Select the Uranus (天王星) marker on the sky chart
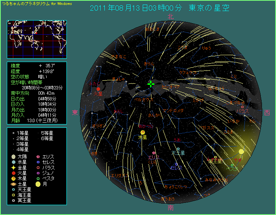Image resolution: width=276 pixels, height=215 pixels. [178, 149]
